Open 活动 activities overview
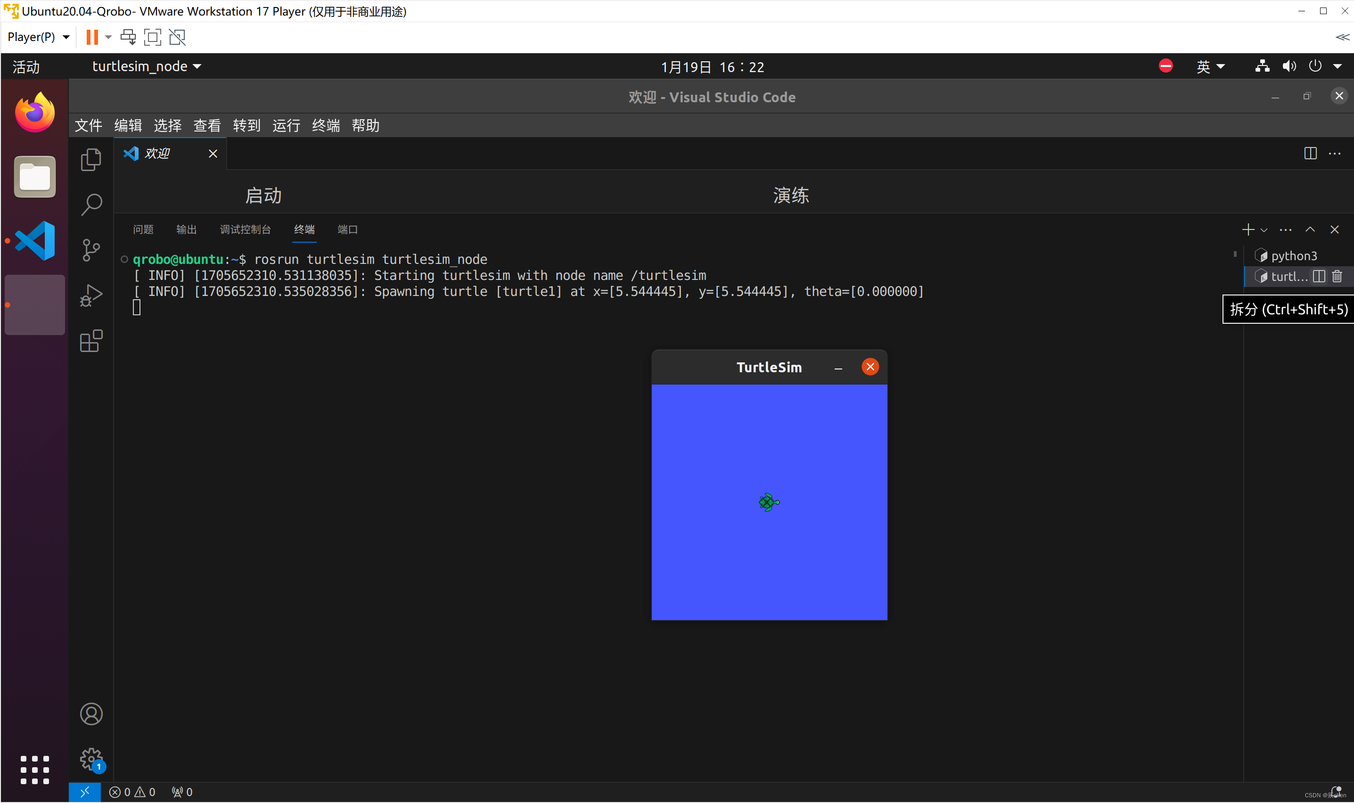The height and width of the screenshot is (803, 1354). click(26, 66)
